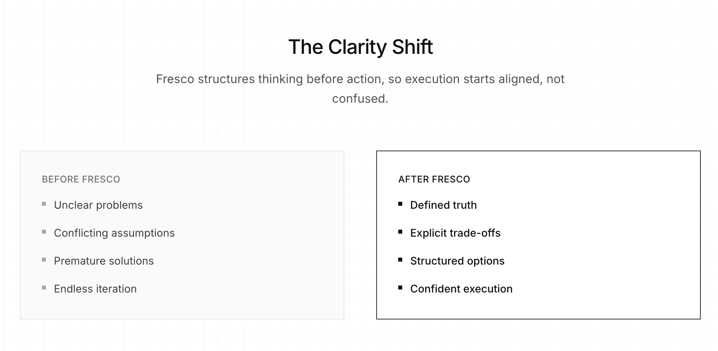Image resolution: width=718 pixels, height=351 pixels.
Task: Click the bullet beside Premature solutions
Action: (44, 260)
